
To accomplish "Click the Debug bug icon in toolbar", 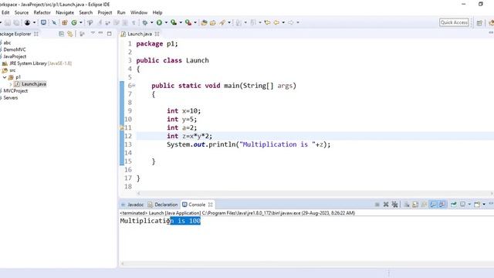I will (145, 22).
